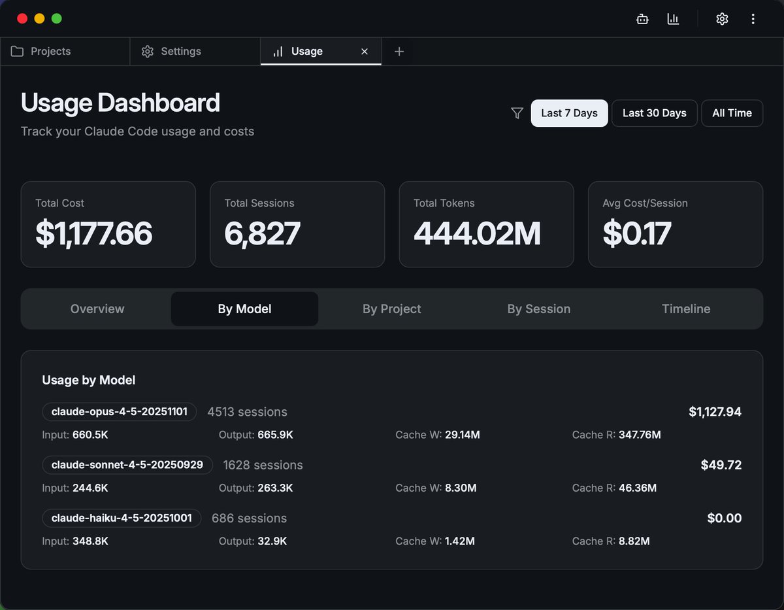This screenshot has height=610, width=784.
Task: Click the $49.72 sonnet cost
Action: (x=721, y=465)
